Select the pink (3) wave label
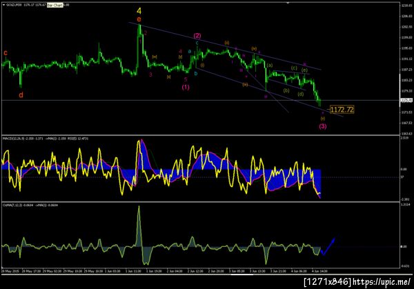The image size is (414, 289). 323,126
